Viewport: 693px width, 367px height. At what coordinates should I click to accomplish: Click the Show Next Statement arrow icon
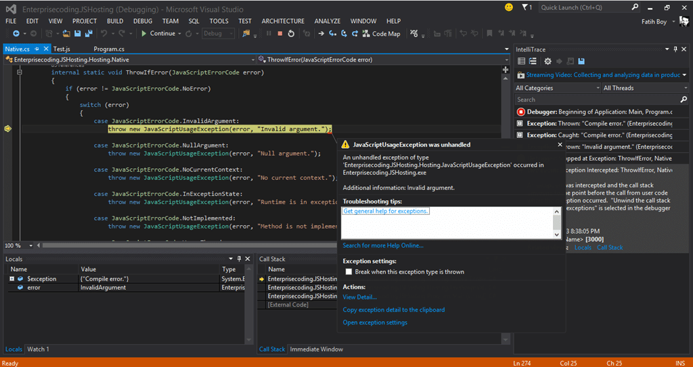[321, 34]
